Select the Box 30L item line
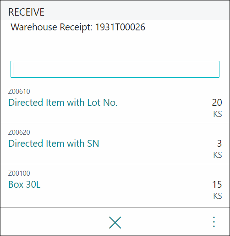Viewport: 230px width, 236px height. tap(24, 184)
